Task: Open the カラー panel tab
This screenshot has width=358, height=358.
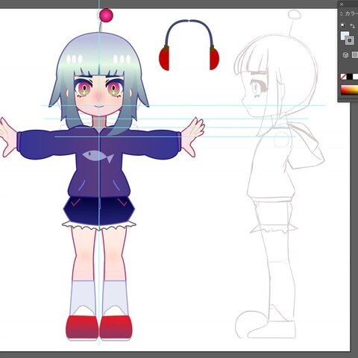Action: [351, 13]
